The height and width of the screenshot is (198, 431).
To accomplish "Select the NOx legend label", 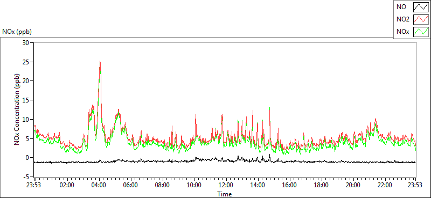I will (x=402, y=32).
